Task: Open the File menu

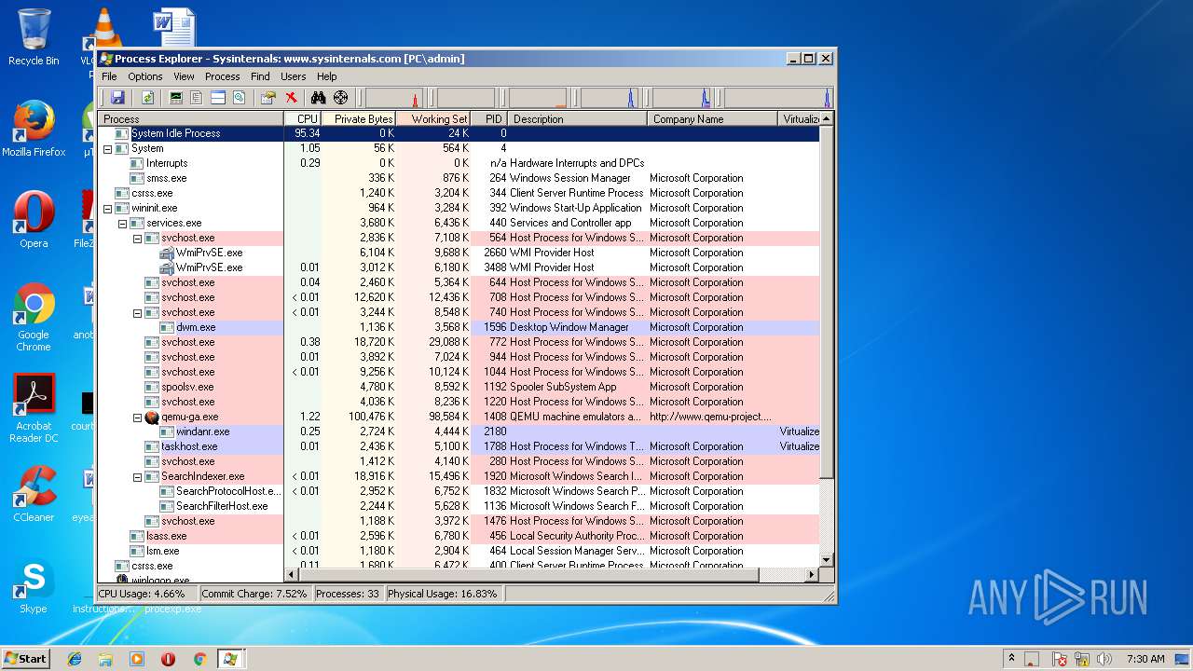Action: [x=109, y=76]
